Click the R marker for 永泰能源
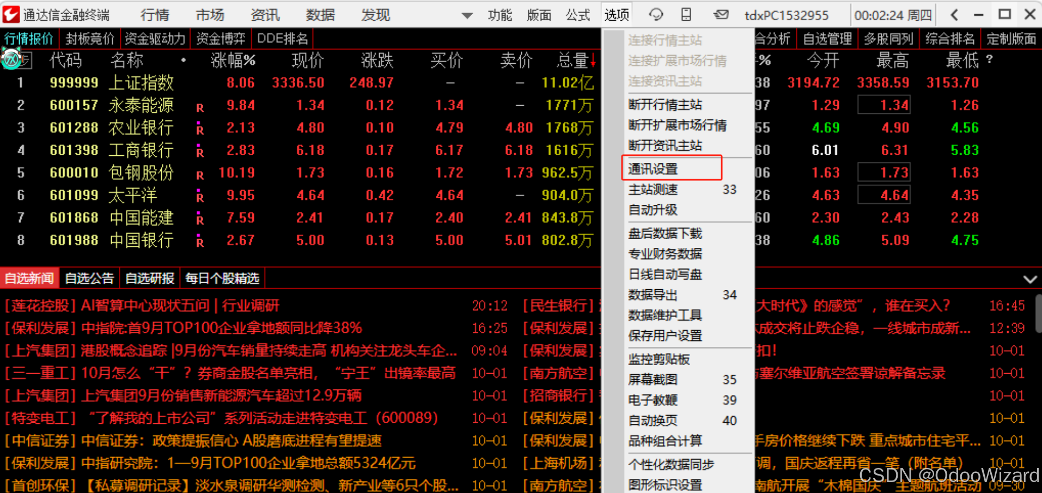1042x493 pixels. 200,107
